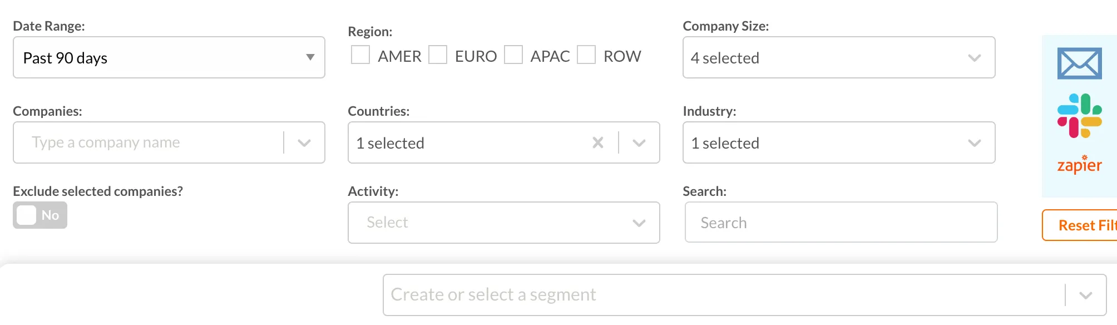1117x325 pixels.
Task: Click the ROW region label
Action: point(622,56)
